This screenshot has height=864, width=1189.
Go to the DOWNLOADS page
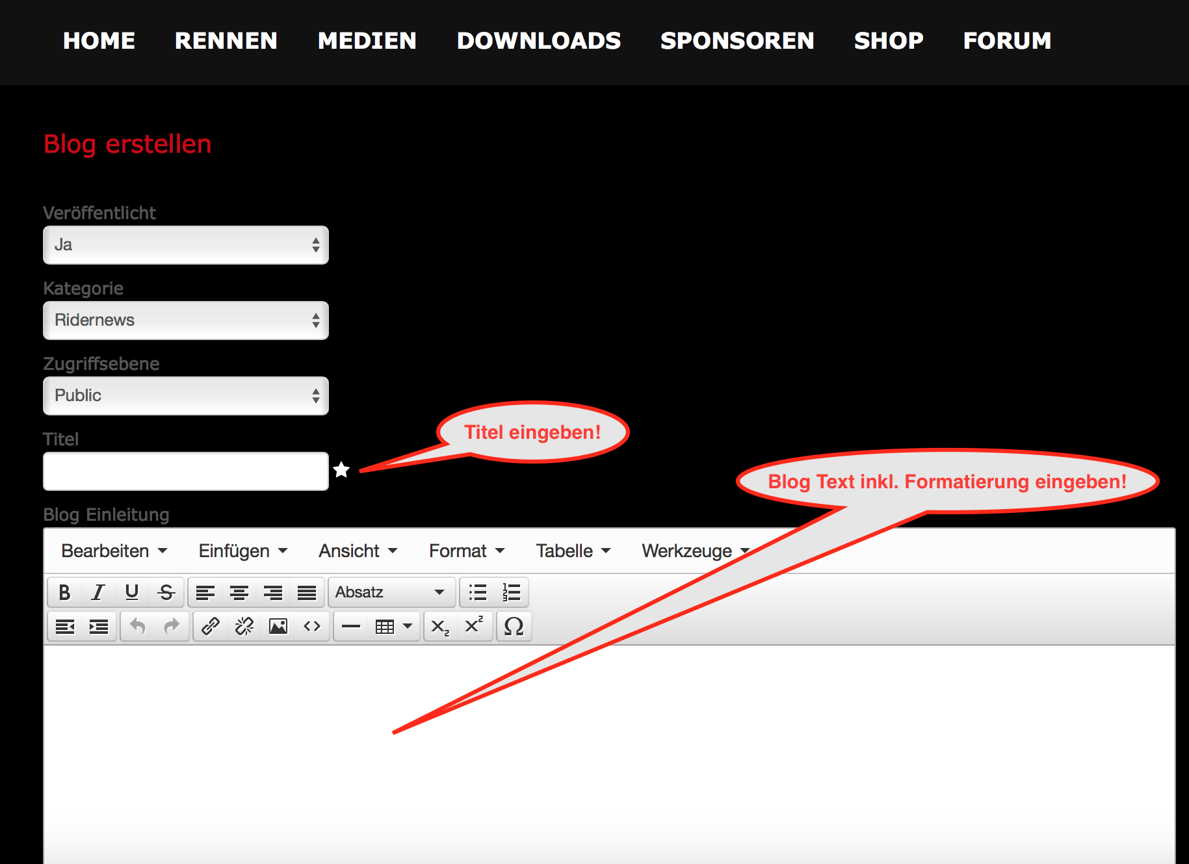[538, 41]
